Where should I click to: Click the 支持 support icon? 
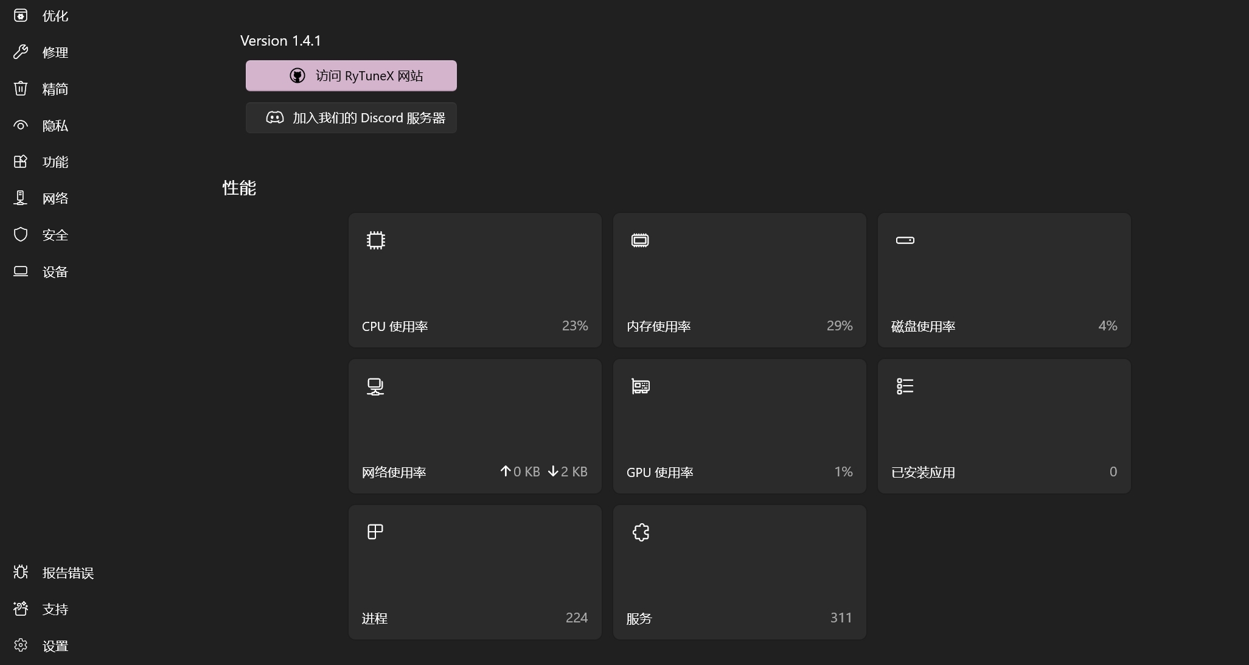point(21,608)
